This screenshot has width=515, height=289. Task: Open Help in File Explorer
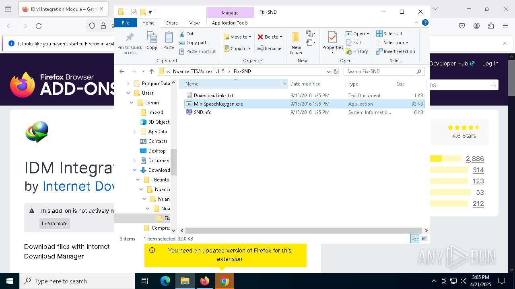click(425, 23)
